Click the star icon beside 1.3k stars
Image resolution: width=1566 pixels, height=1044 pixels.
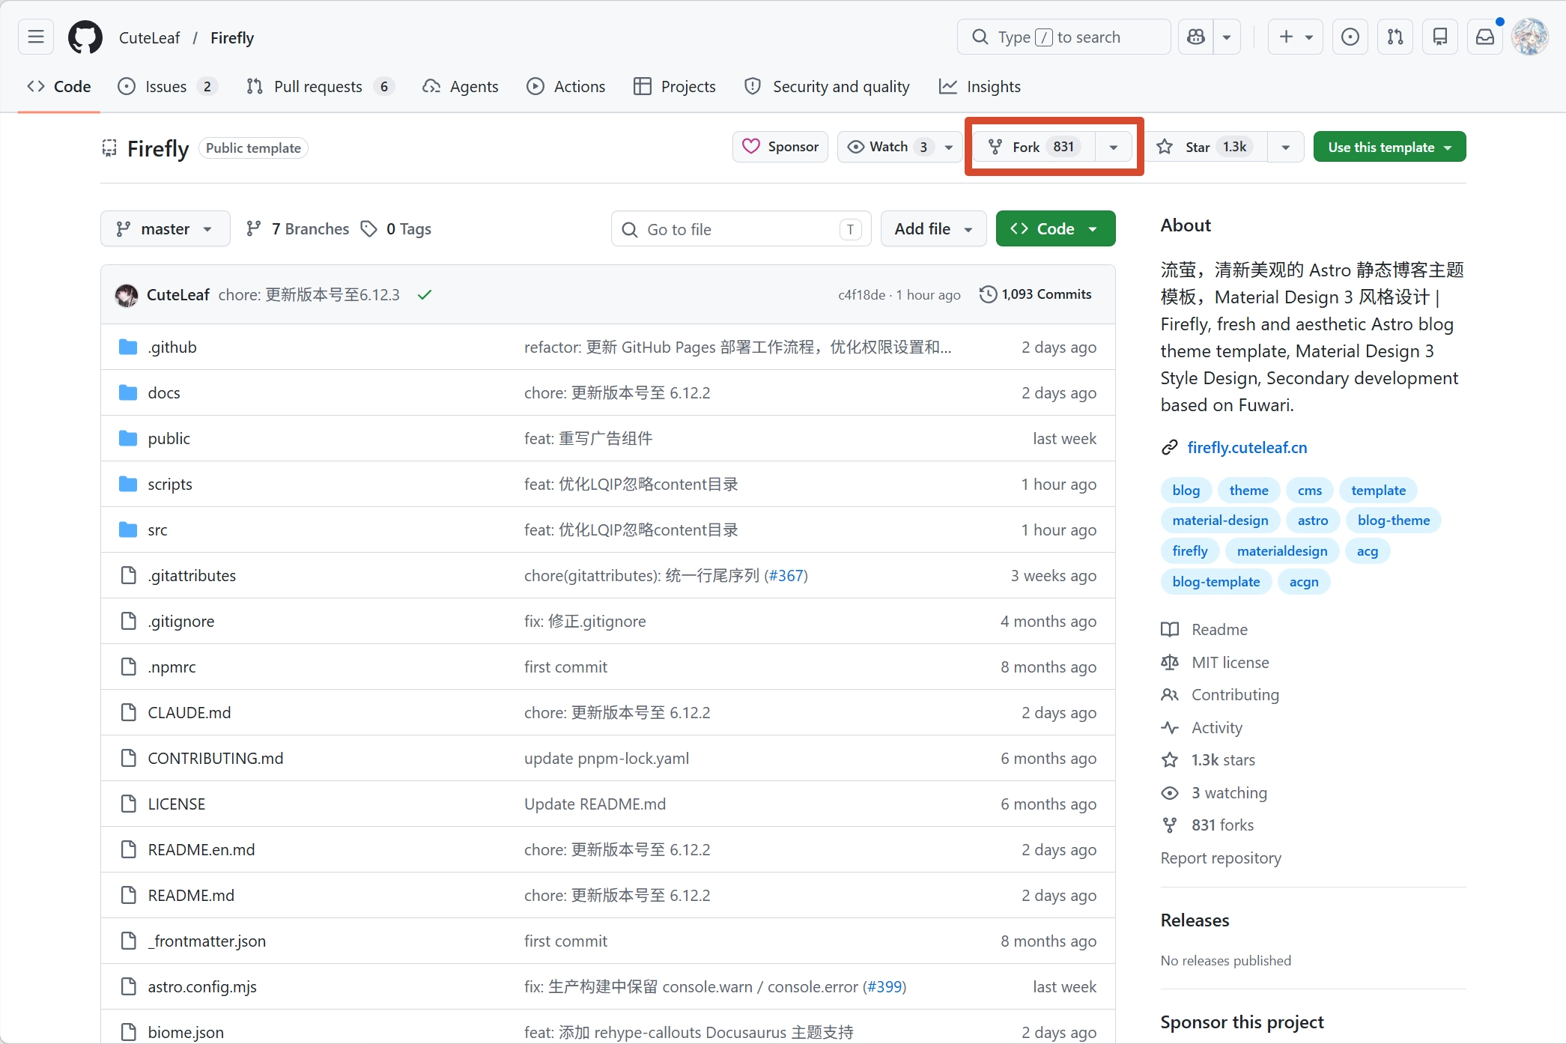click(x=1170, y=760)
